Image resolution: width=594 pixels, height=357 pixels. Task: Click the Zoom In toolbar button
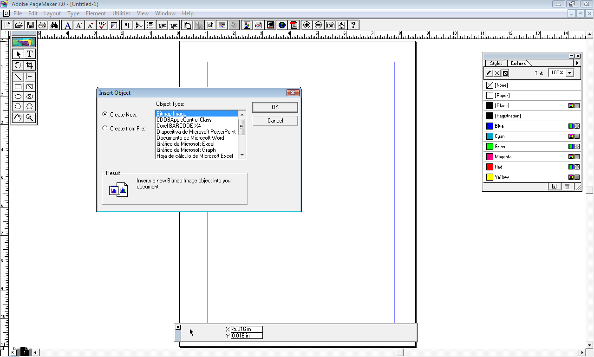(x=307, y=25)
